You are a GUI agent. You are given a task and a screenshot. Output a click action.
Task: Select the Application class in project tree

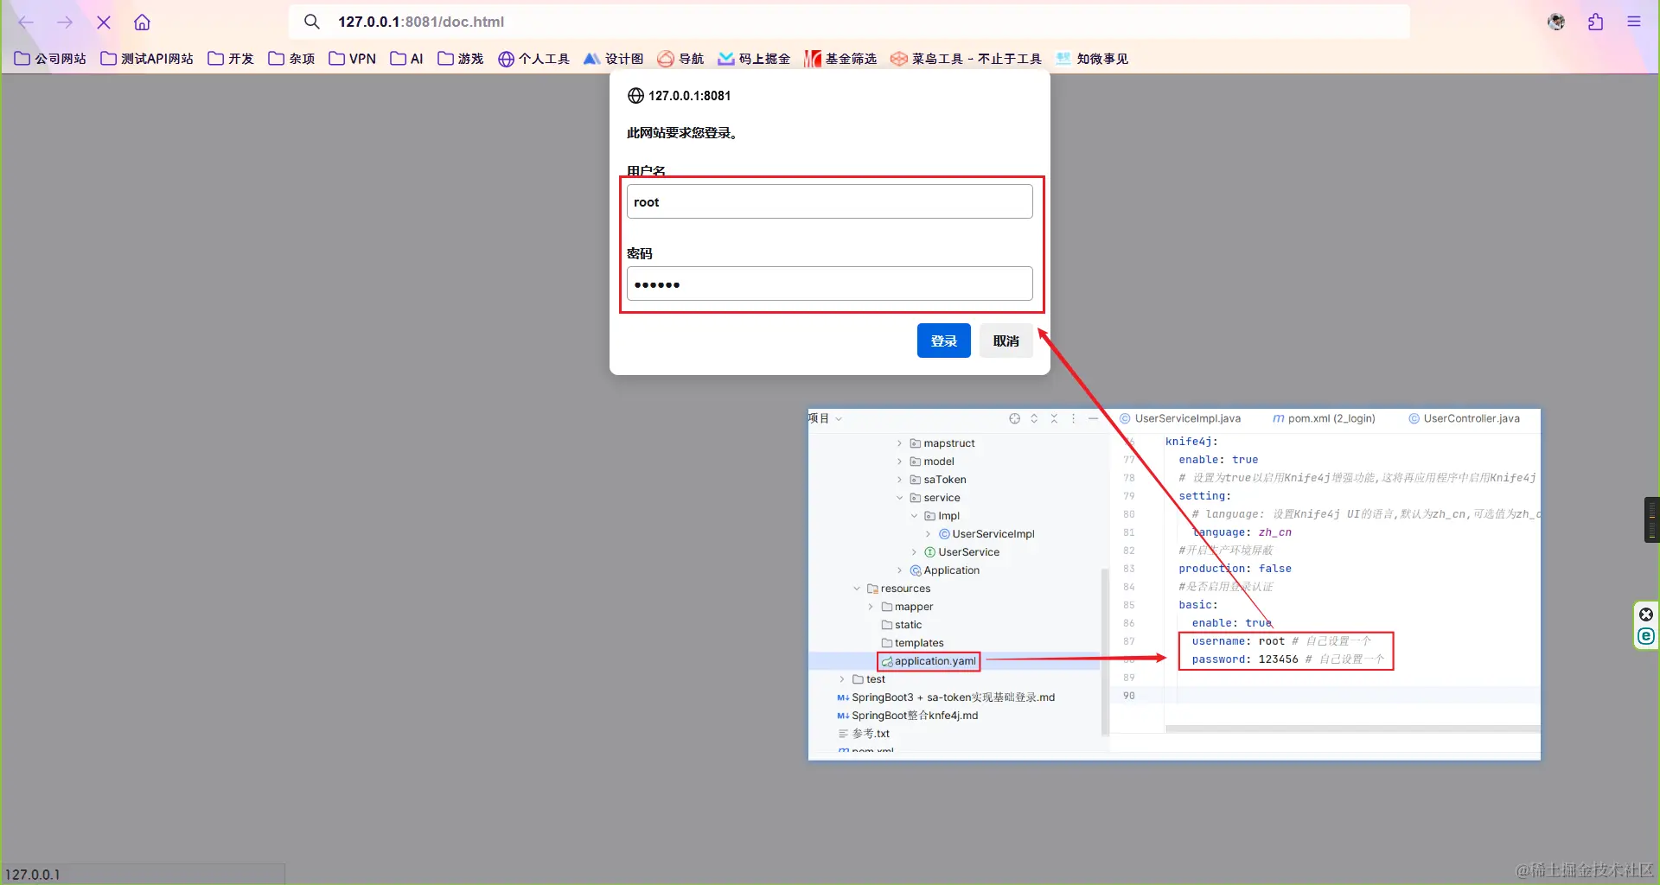pos(944,570)
